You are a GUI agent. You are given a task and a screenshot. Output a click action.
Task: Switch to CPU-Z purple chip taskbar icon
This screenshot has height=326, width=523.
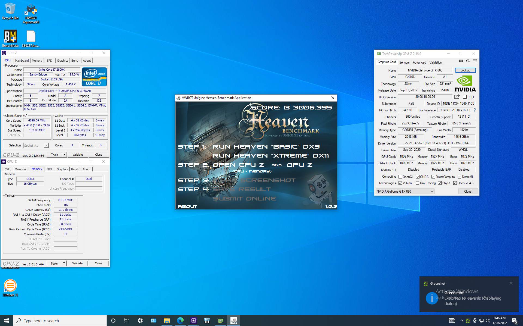[193, 321]
